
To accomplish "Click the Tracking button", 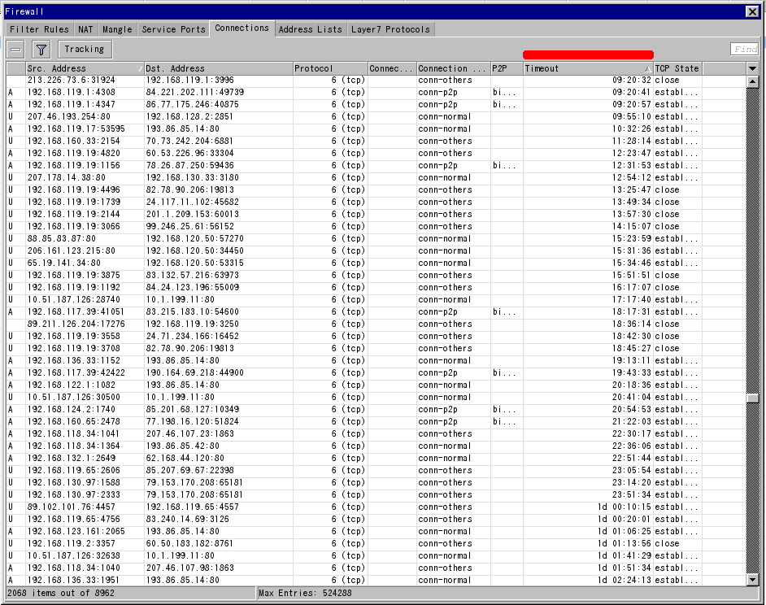I will (x=84, y=49).
